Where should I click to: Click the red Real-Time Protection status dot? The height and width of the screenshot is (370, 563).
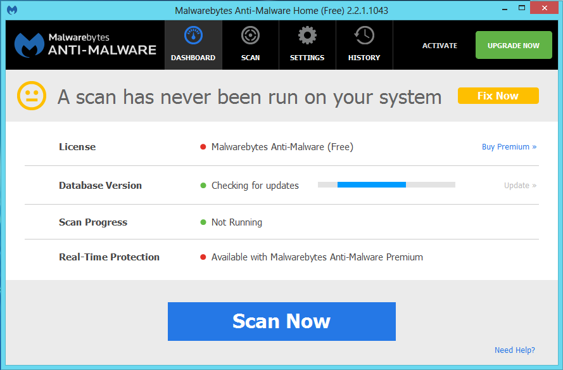(x=203, y=257)
